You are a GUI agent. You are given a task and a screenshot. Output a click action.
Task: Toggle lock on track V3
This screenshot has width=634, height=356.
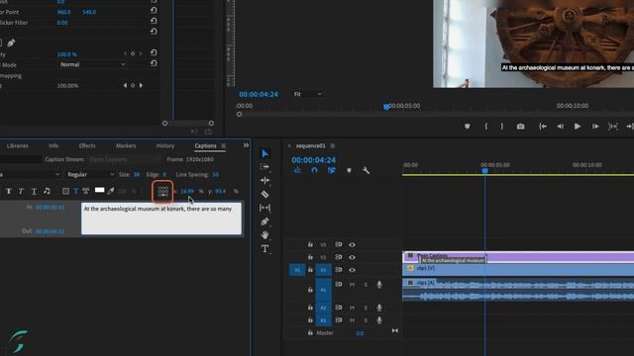point(310,244)
